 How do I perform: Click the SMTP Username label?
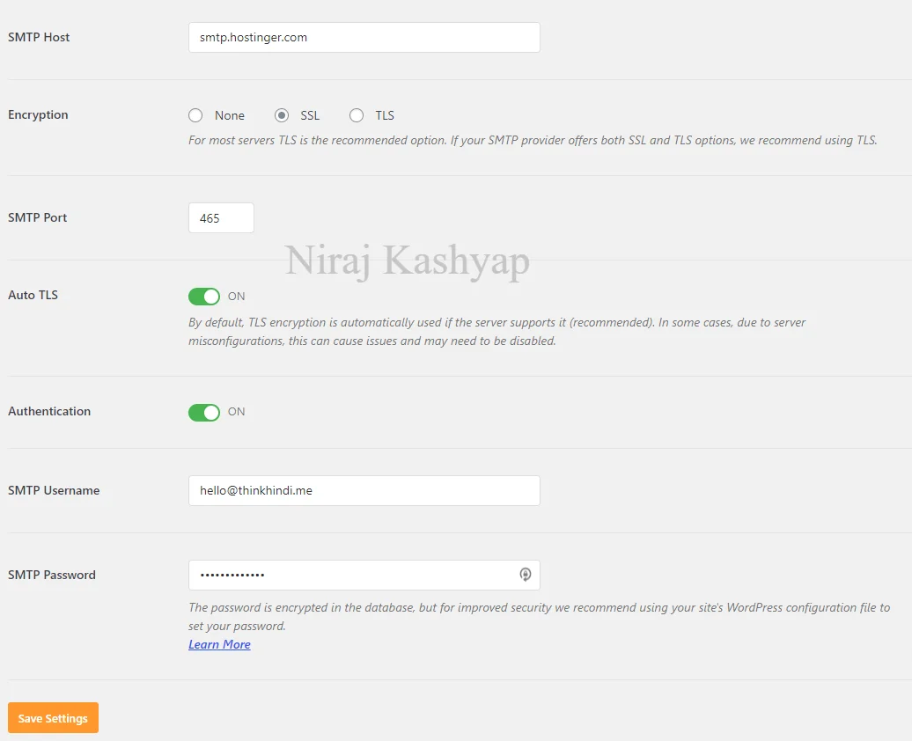pos(54,490)
